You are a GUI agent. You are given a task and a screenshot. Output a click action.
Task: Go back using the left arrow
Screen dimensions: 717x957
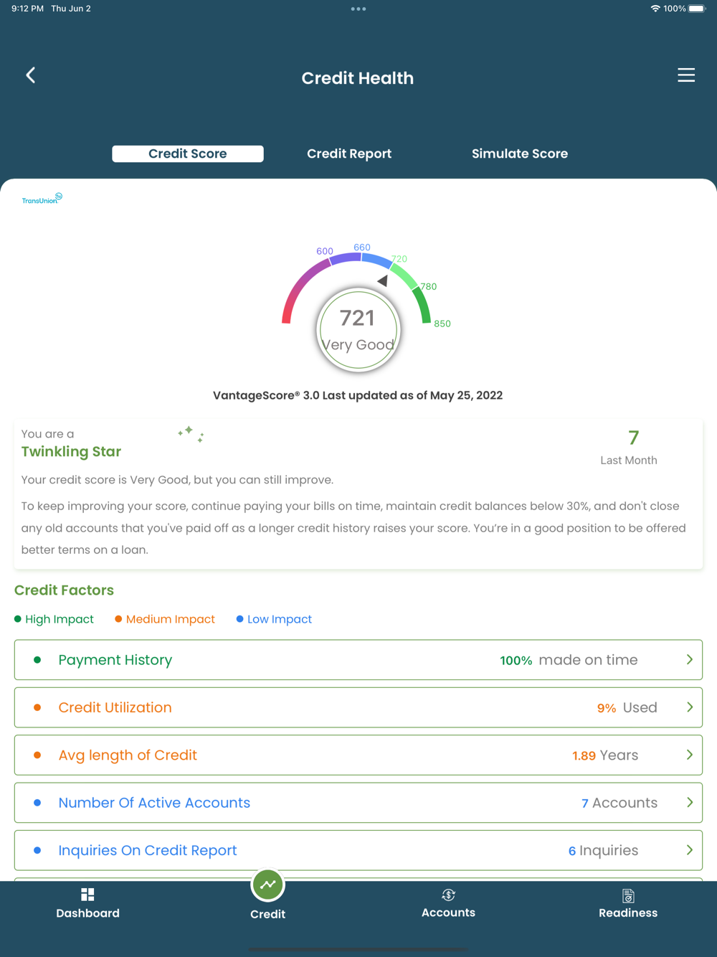pyautogui.click(x=31, y=75)
